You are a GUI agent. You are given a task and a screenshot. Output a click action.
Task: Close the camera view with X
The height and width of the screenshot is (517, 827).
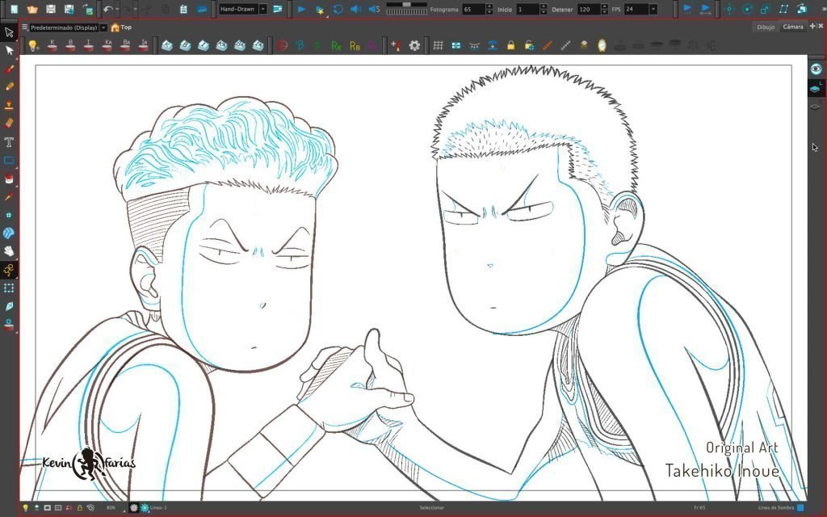click(821, 26)
